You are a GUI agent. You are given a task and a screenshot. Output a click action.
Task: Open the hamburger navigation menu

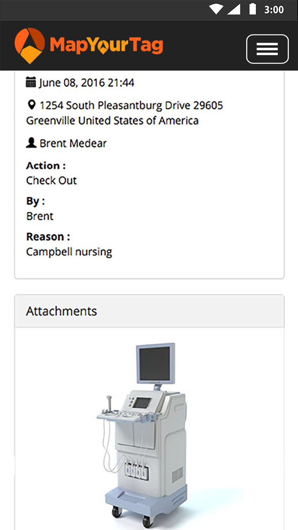coord(267,49)
